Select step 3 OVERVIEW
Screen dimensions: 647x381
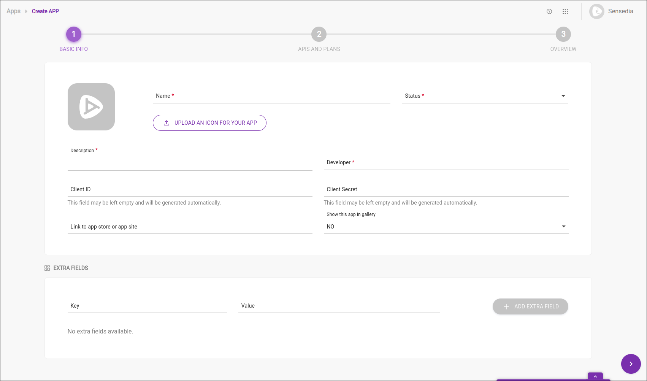point(563,34)
